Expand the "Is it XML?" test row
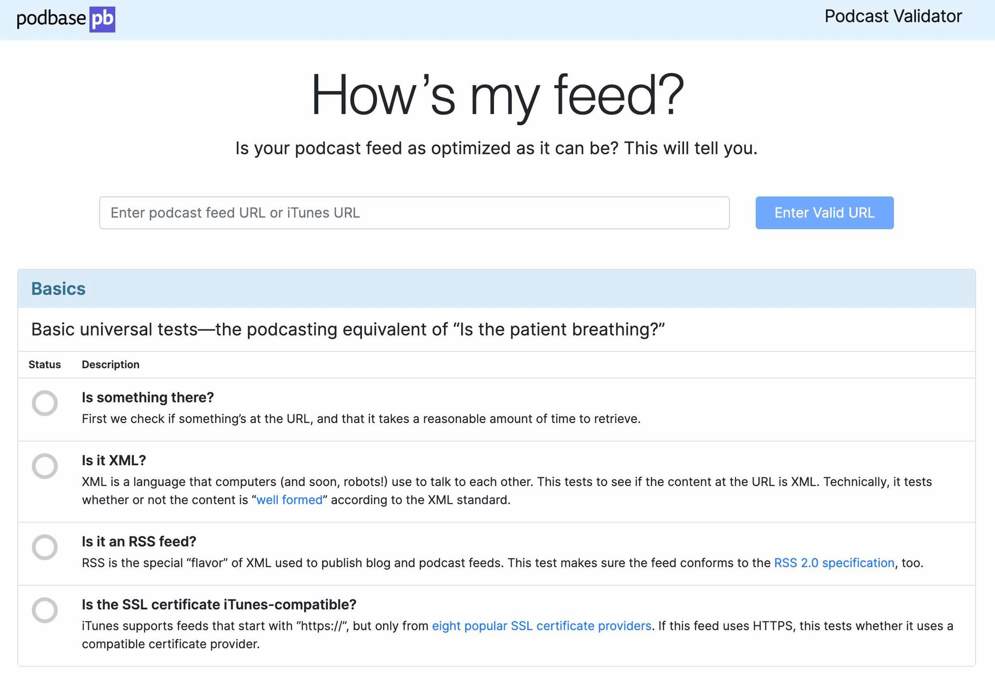 click(x=114, y=460)
